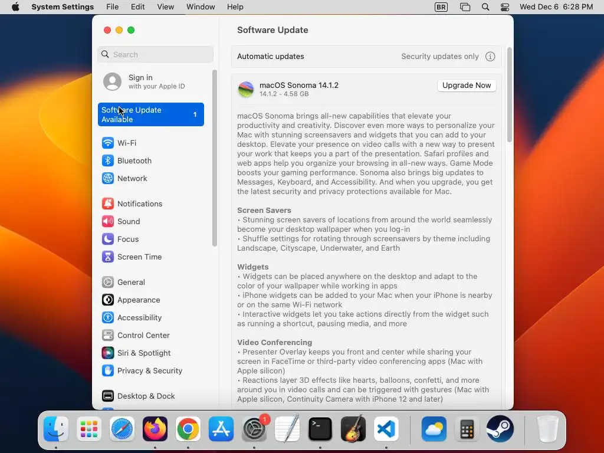Launch Firefox from the Dock
Image resolution: width=604 pixels, height=453 pixels.
[x=155, y=429]
